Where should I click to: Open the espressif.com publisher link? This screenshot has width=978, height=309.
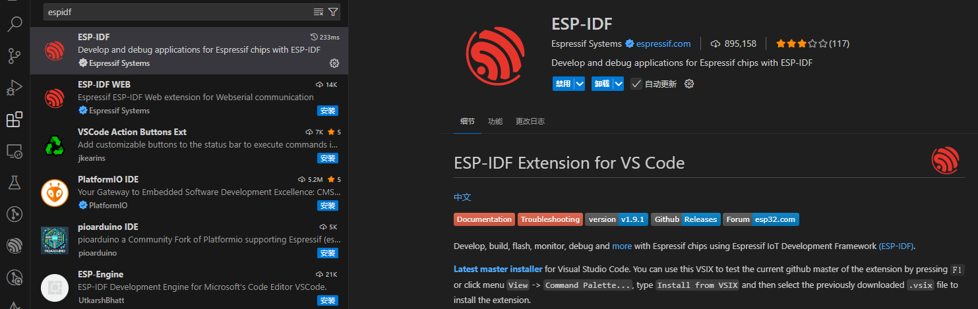663,44
